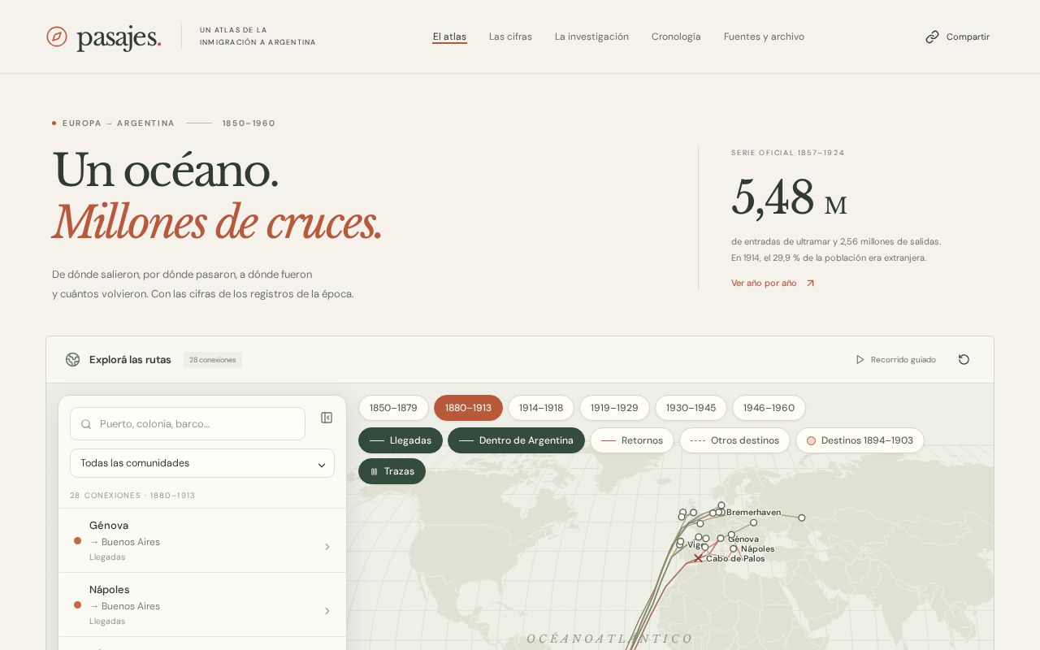Open the Todas las comunidades dropdown
The image size is (1040, 650).
(202, 463)
